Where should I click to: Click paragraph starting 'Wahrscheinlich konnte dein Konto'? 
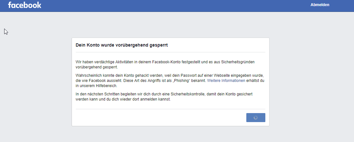pyautogui.click(x=170, y=81)
